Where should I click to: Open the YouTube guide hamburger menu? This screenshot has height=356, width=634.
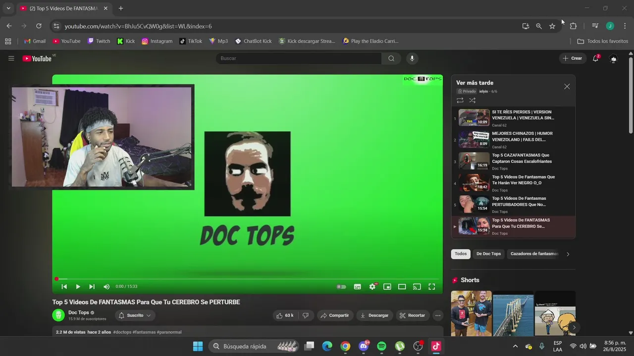[x=11, y=58]
